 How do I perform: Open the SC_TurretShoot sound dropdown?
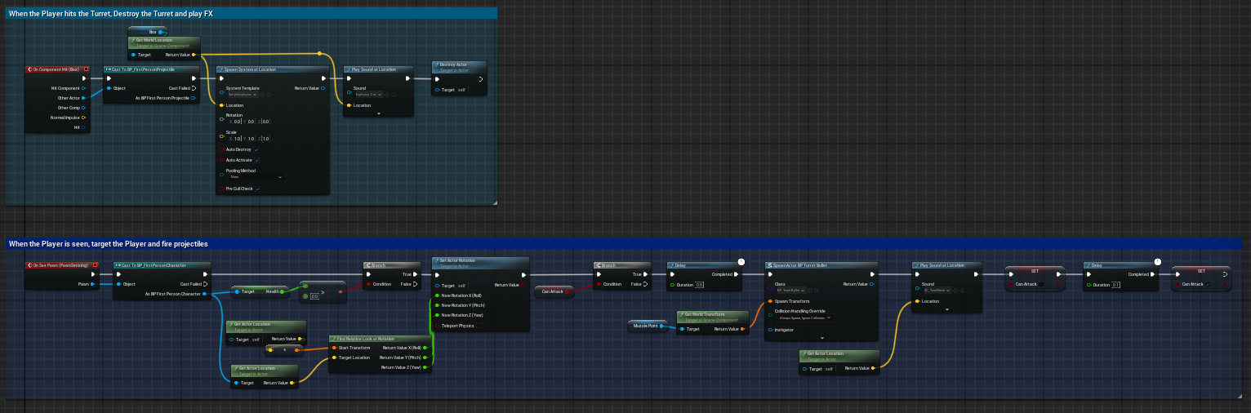[937, 290]
